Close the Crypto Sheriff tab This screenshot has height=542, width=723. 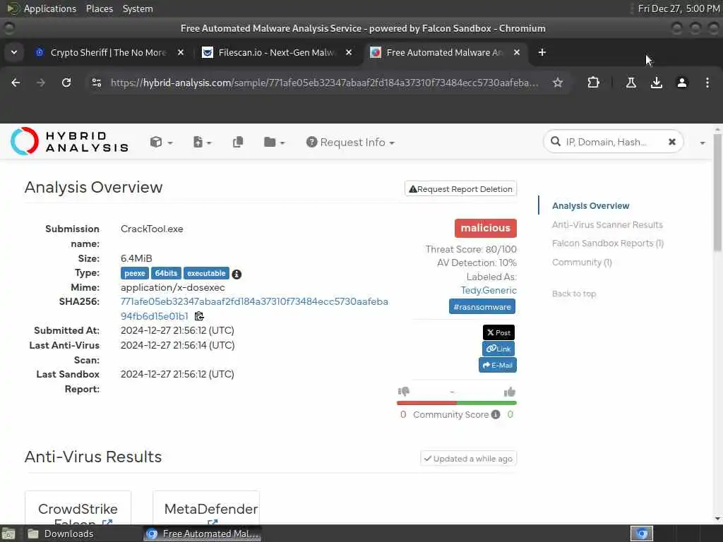coord(181,52)
